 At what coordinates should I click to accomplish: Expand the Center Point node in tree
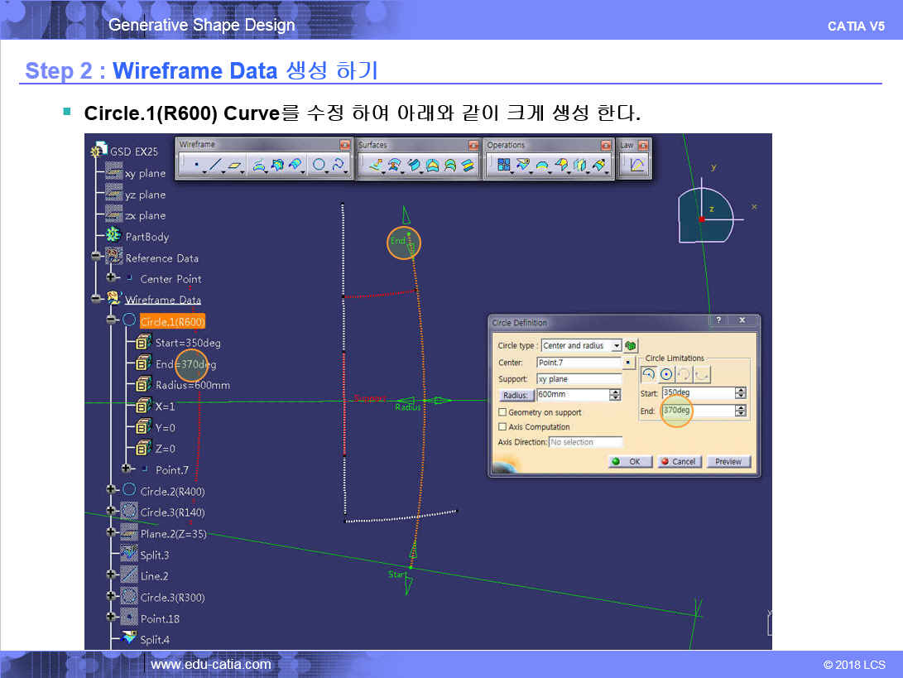pyautogui.click(x=111, y=279)
